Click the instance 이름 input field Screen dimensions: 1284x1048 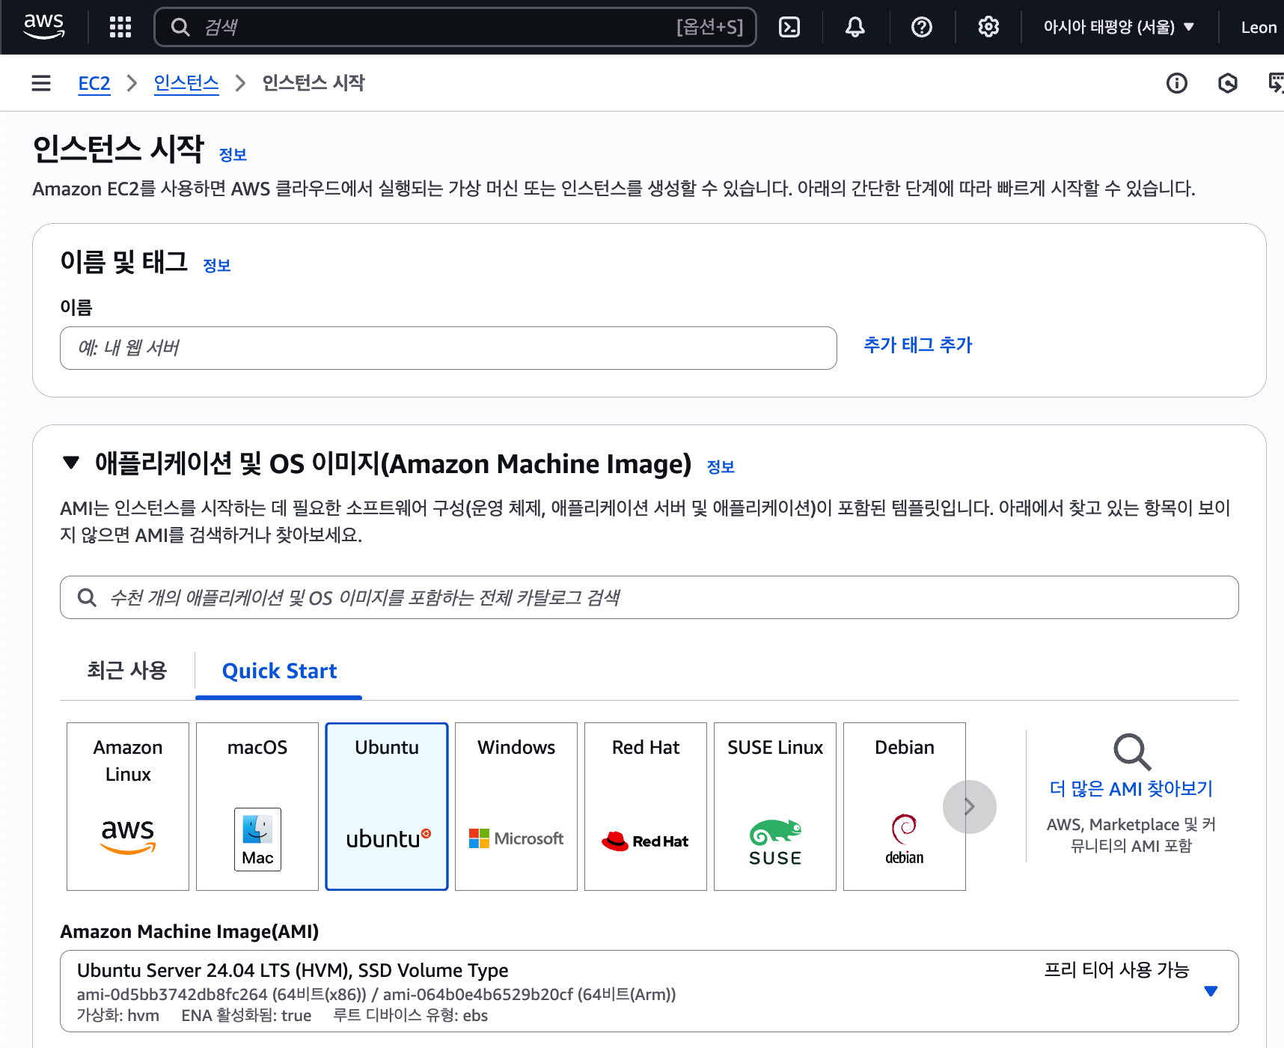click(x=448, y=348)
